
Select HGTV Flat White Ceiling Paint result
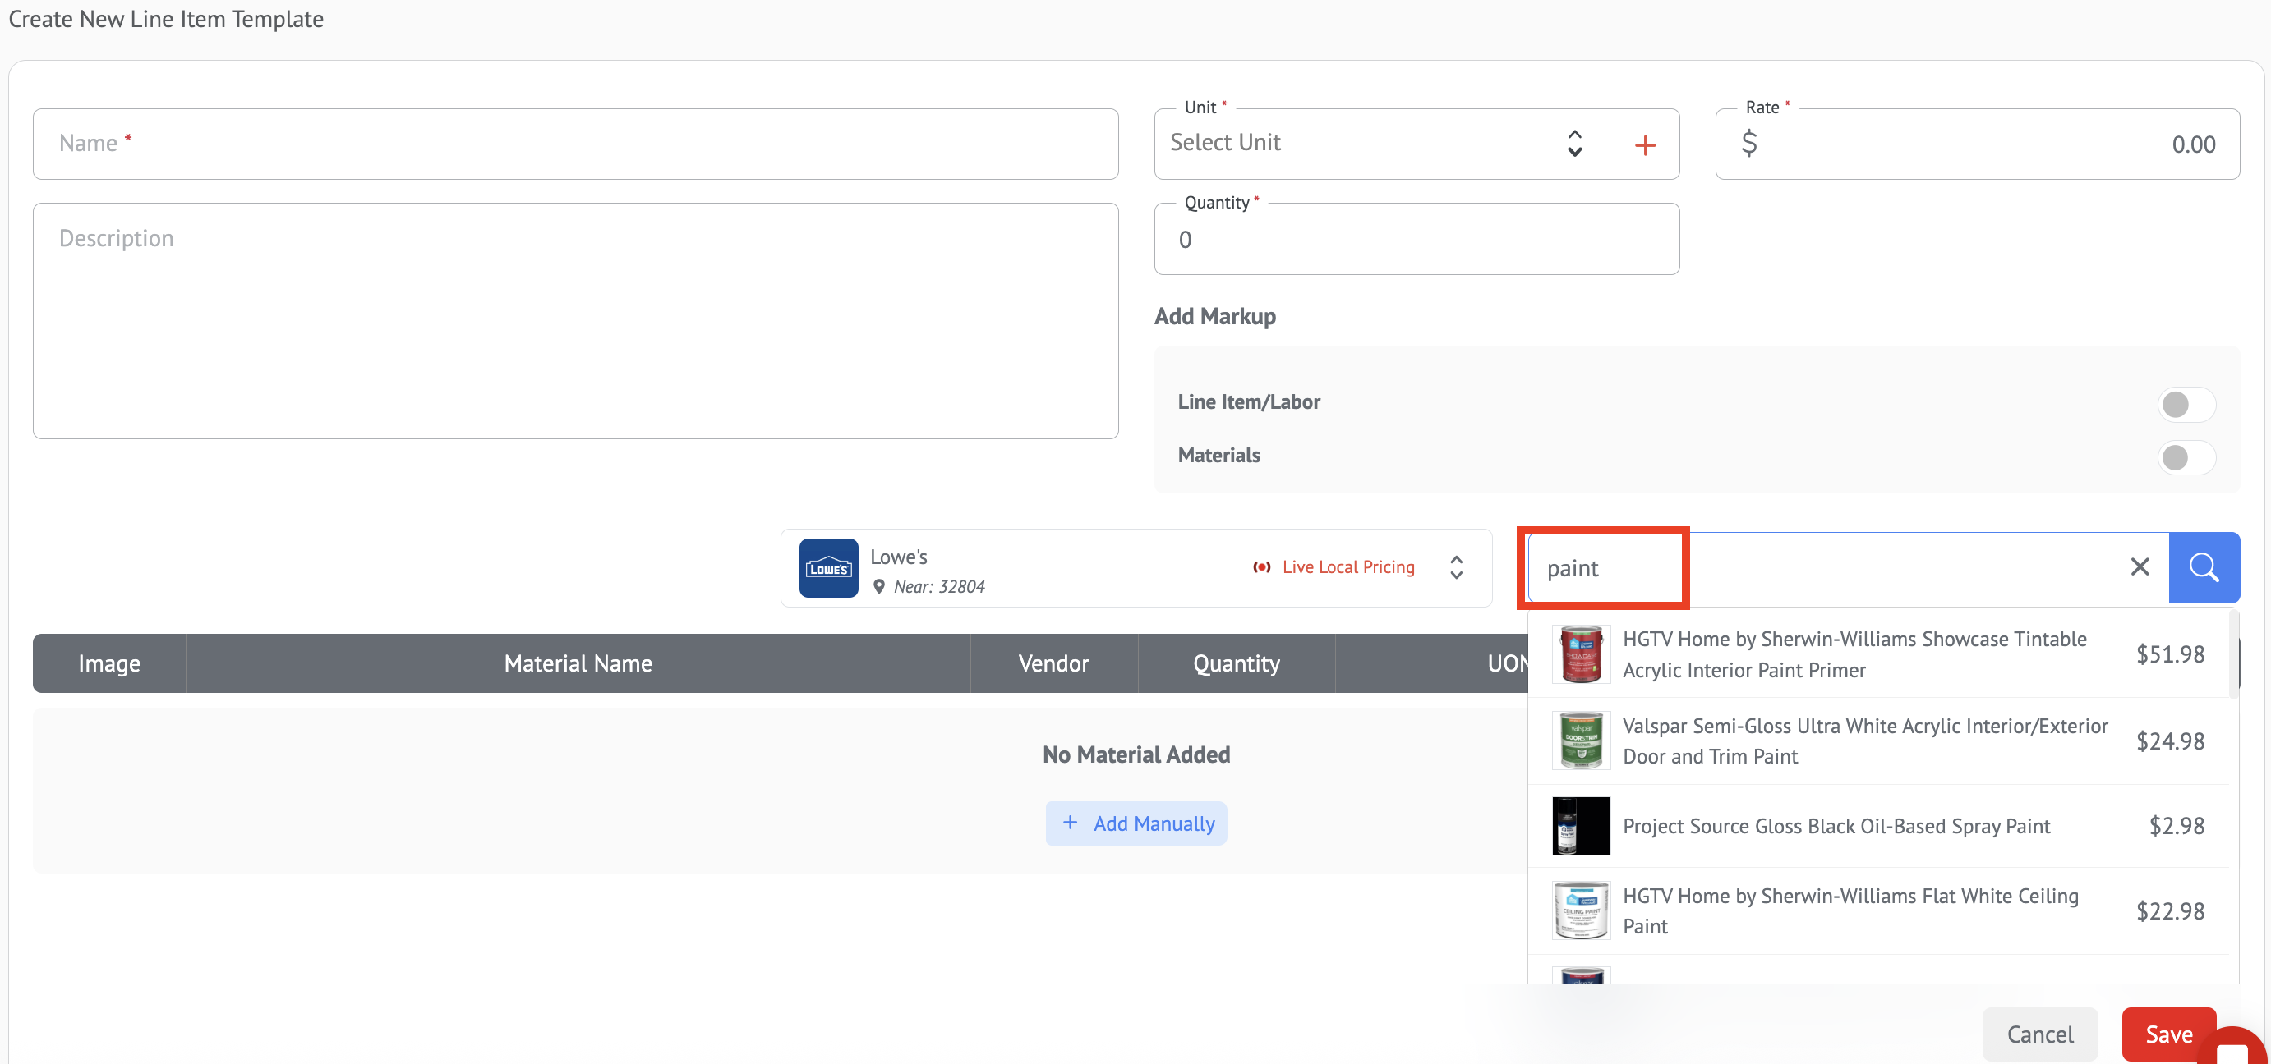1850,910
